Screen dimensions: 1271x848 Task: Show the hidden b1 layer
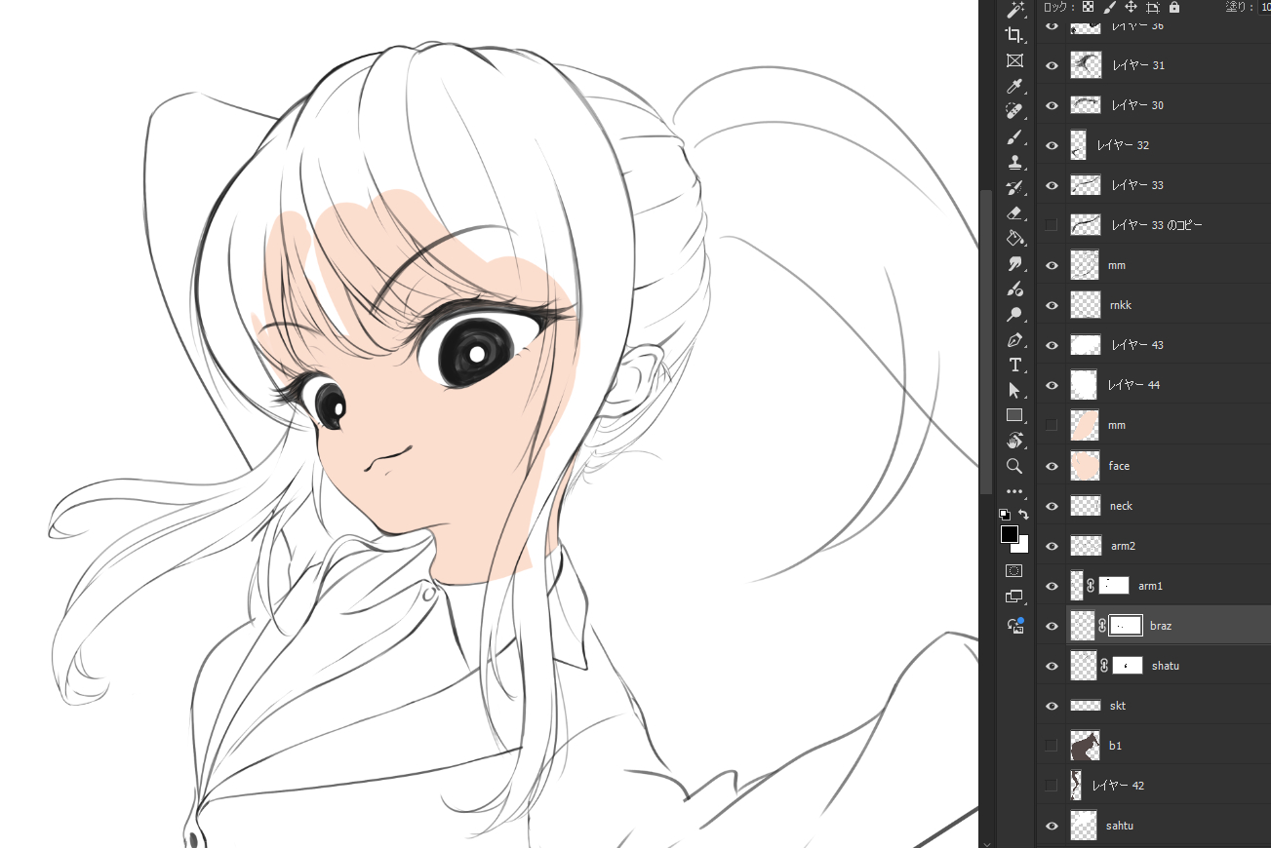(1052, 746)
